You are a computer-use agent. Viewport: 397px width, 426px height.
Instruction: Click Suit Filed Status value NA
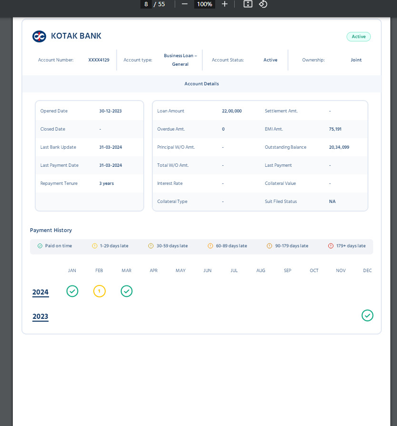coord(332,202)
